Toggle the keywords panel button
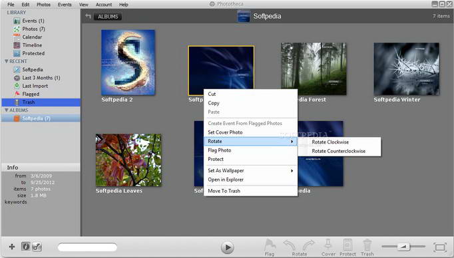The image size is (454, 258). tap(37, 247)
